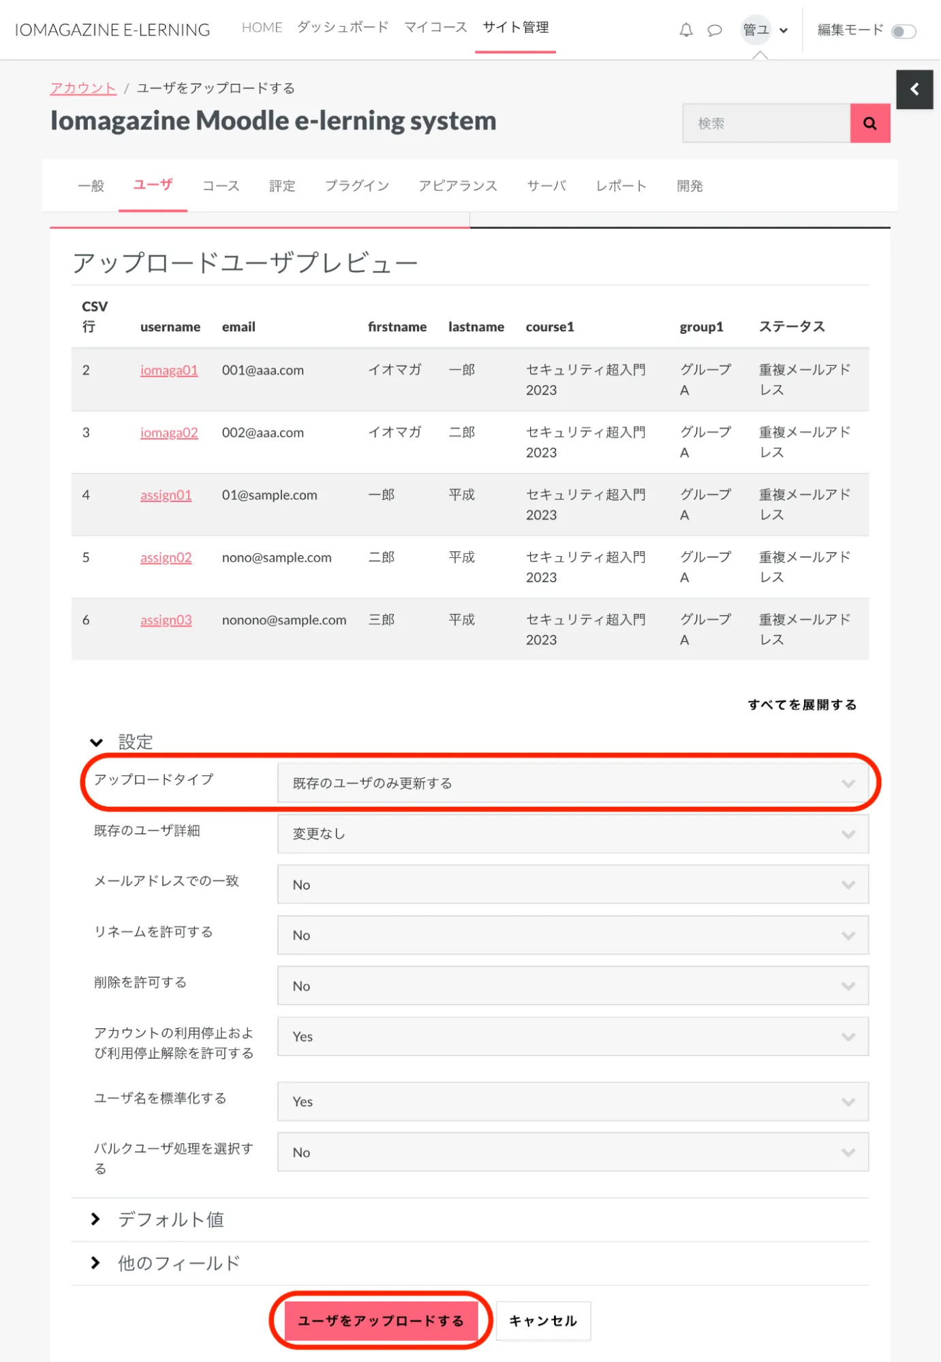Toggle the edit mode switch
The width and height of the screenshot is (941, 1362).
click(904, 31)
